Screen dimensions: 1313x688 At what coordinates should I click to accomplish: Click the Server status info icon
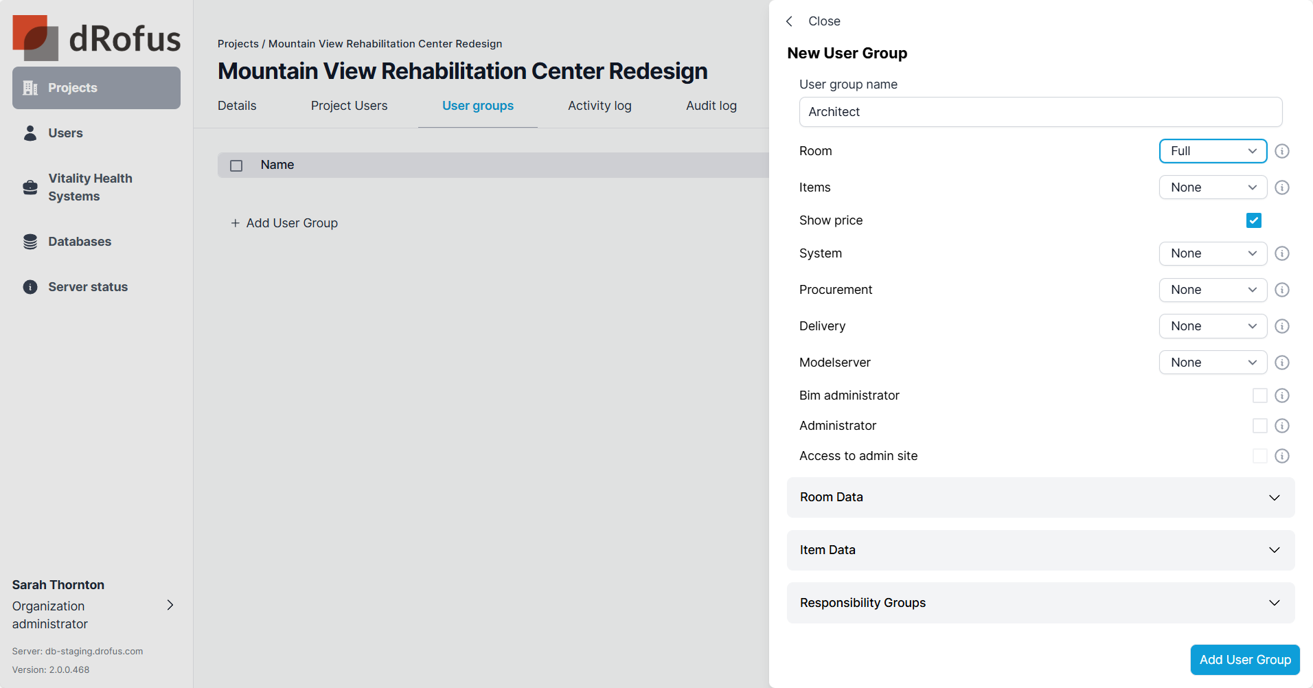pyautogui.click(x=30, y=287)
